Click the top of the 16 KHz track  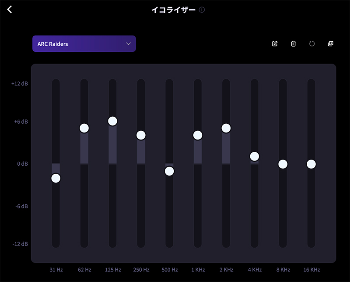tap(311, 82)
